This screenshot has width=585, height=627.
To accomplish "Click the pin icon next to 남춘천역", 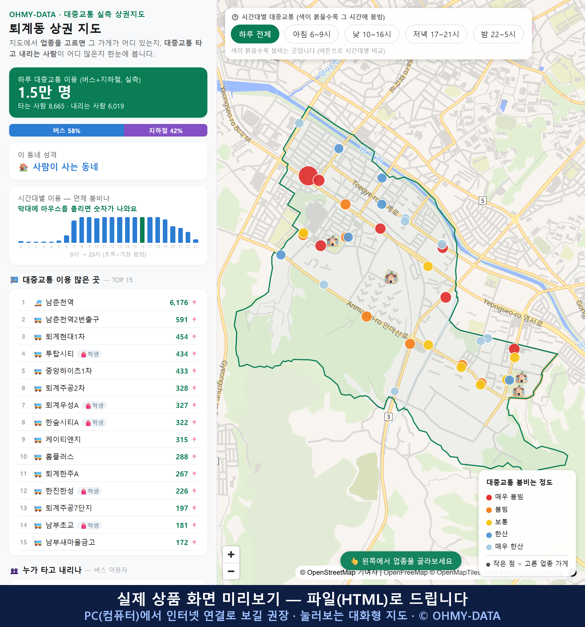I will [194, 303].
